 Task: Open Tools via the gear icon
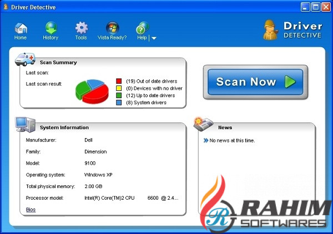click(81, 28)
